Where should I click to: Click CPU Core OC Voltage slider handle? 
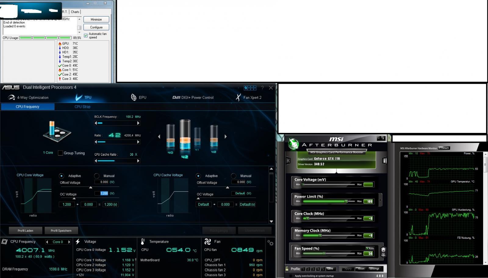pos(74,198)
